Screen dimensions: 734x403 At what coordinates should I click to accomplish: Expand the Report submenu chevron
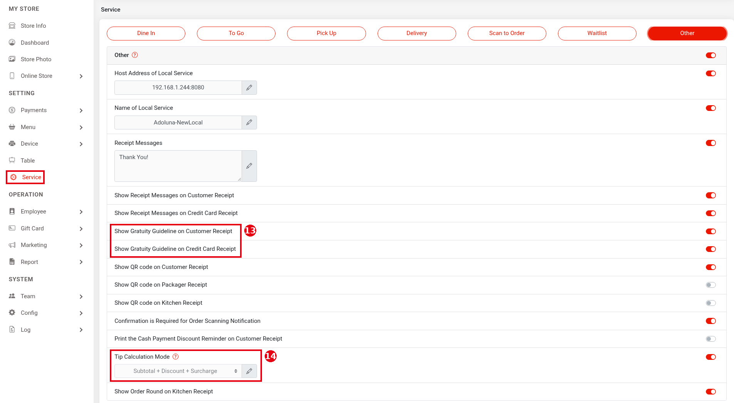coord(81,262)
